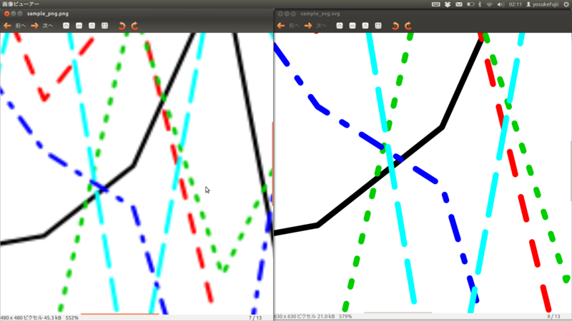Click the 次へ label in sample_png.png window
The height and width of the screenshot is (321, 572).
point(48,26)
